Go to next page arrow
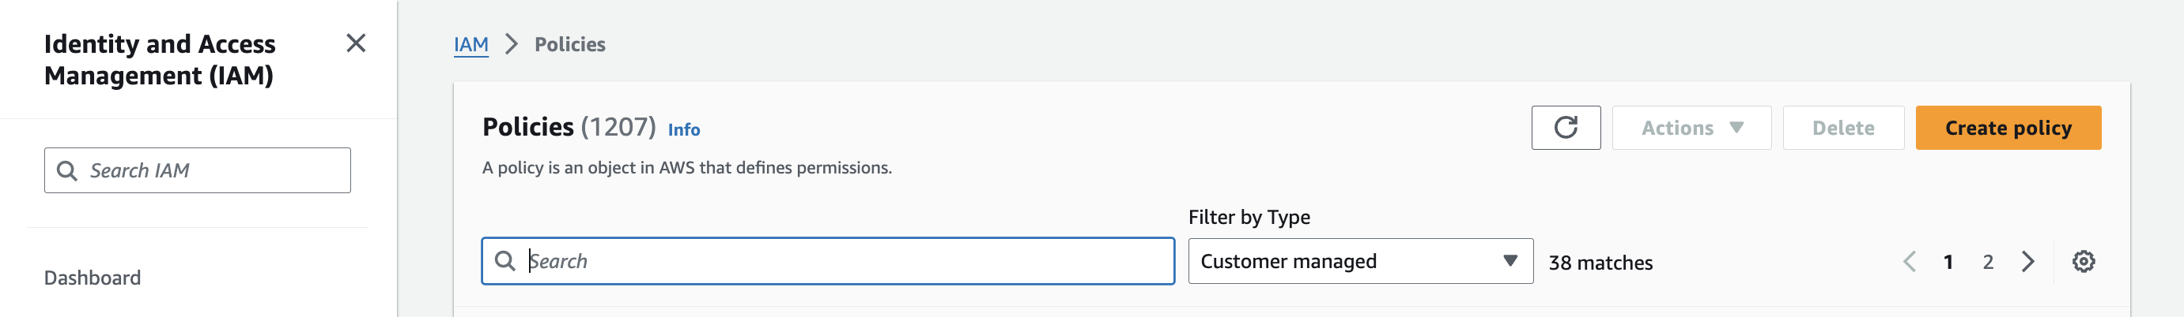2184x317 pixels. (x=2027, y=261)
